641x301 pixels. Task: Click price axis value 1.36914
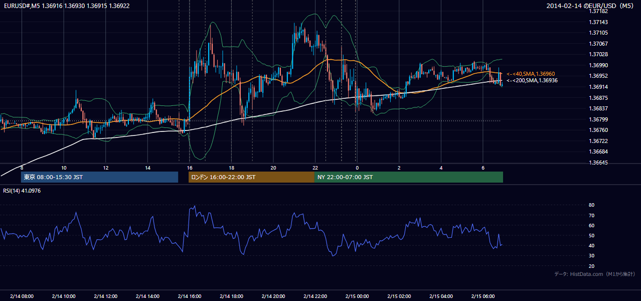coord(598,87)
